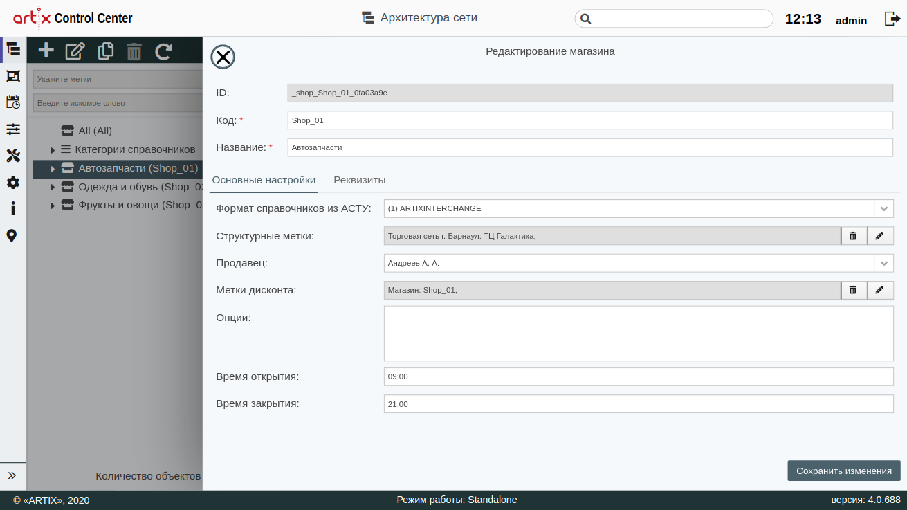Click the Название input field
Screen dimensions: 907x510
(x=590, y=147)
